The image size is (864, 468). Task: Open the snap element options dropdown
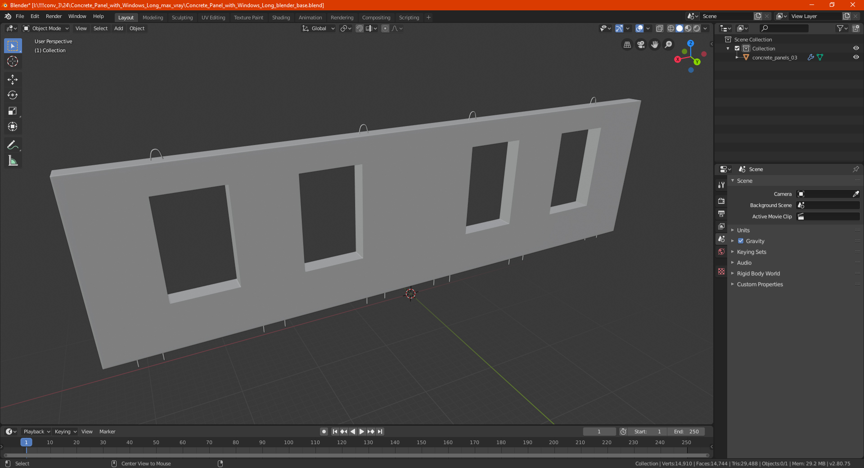coord(372,28)
